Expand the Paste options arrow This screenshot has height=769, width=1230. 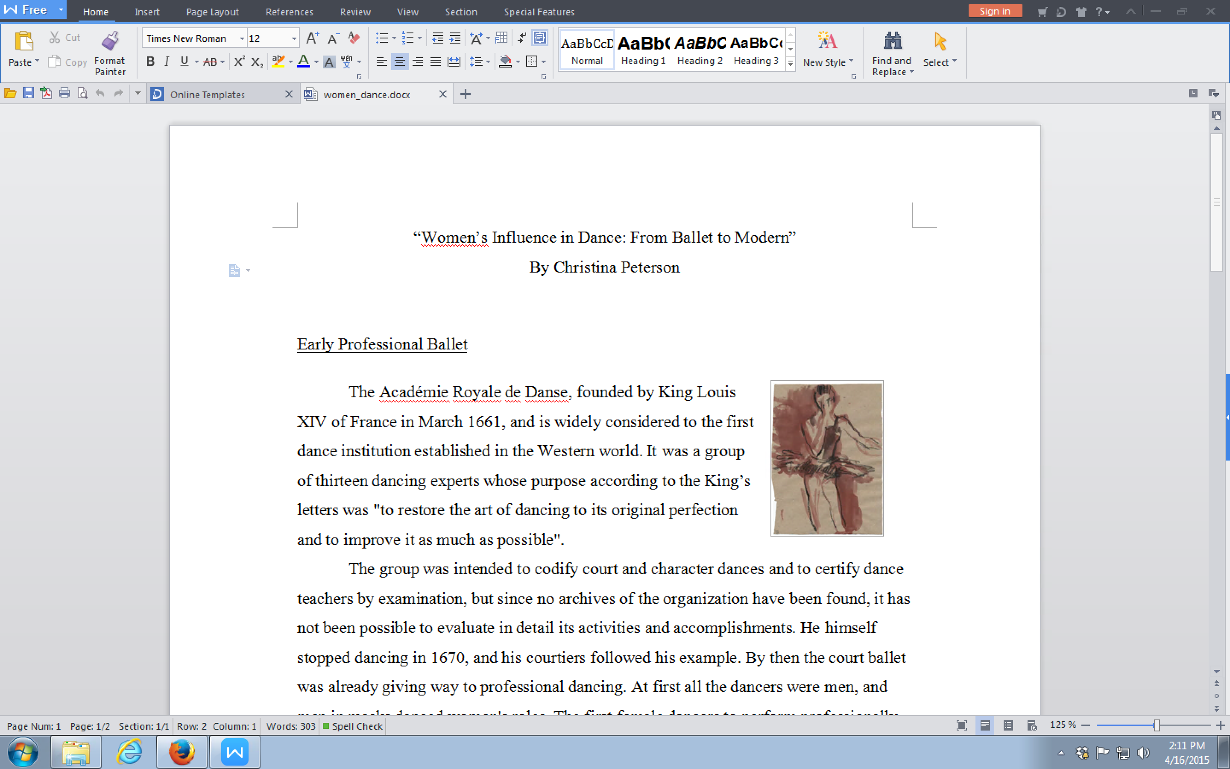coord(37,62)
